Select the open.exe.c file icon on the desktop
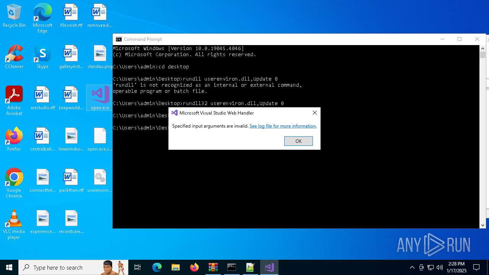Viewport: 489px width, 275px height. tap(100, 140)
